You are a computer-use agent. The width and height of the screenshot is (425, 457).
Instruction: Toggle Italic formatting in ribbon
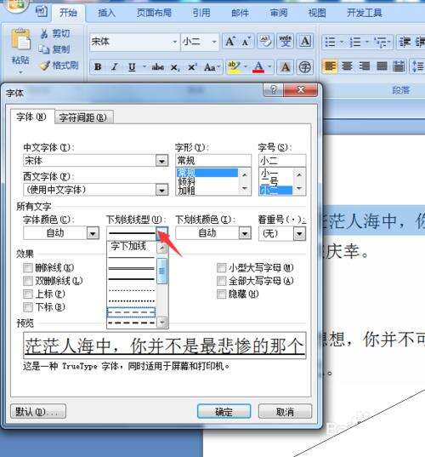(115, 67)
